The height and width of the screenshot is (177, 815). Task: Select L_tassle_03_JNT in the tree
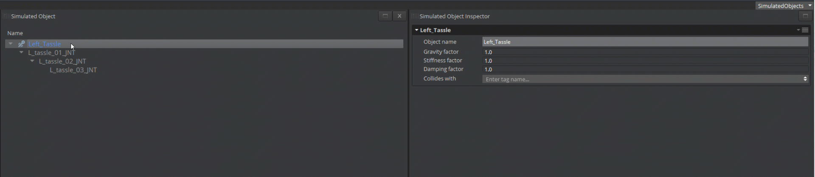pyautogui.click(x=73, y=70)
